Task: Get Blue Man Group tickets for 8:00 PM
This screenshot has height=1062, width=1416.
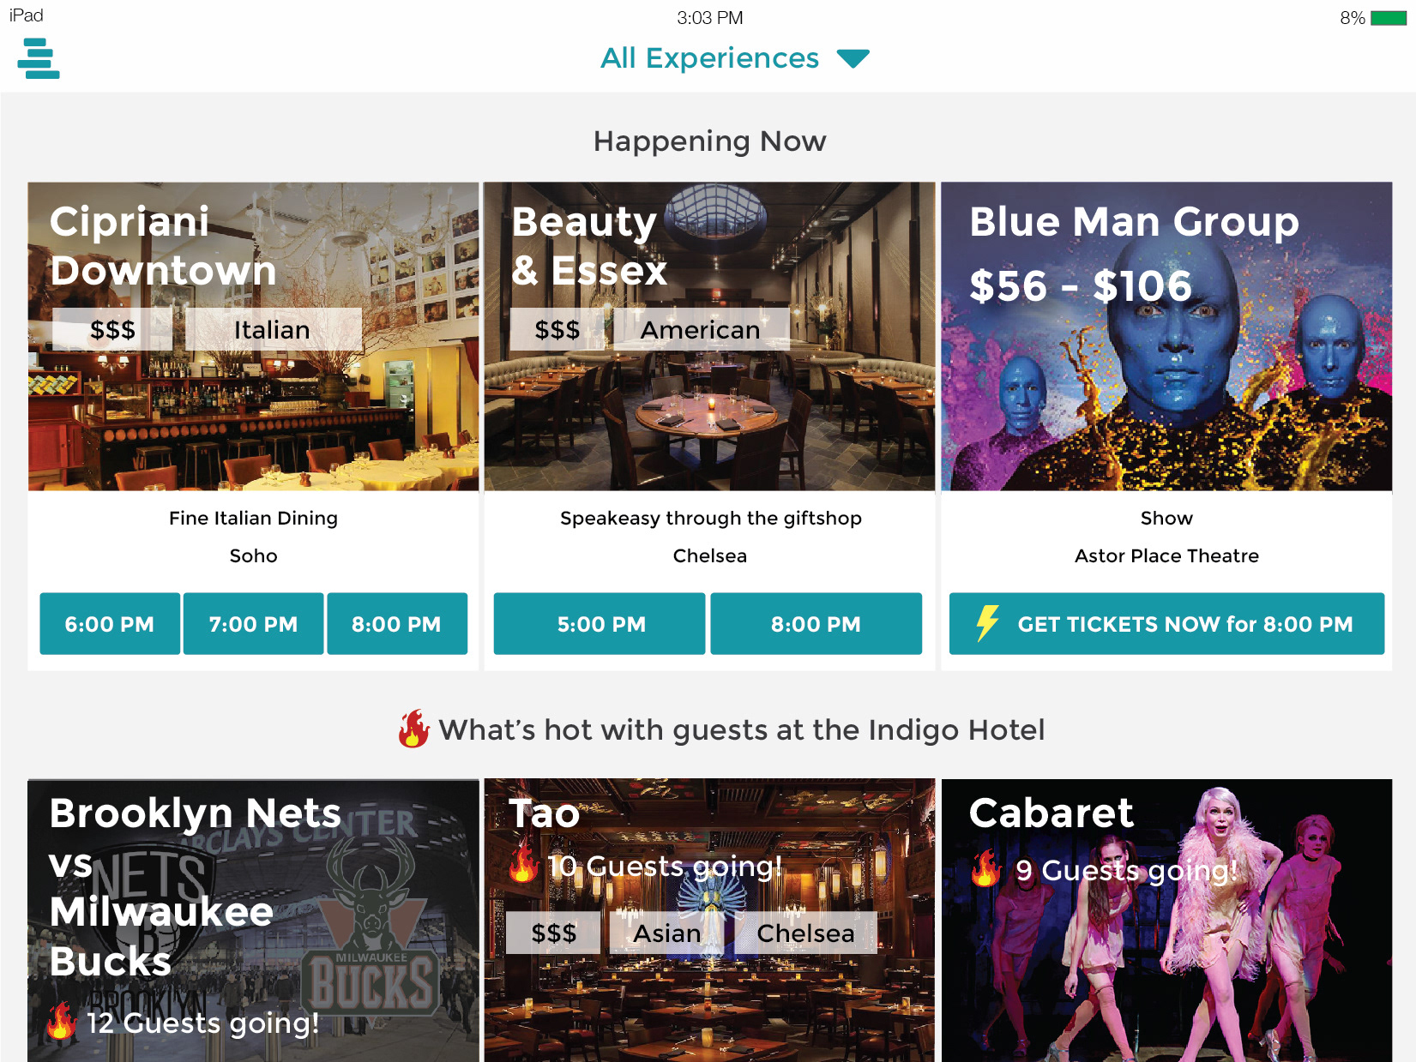Action: 1166,624
